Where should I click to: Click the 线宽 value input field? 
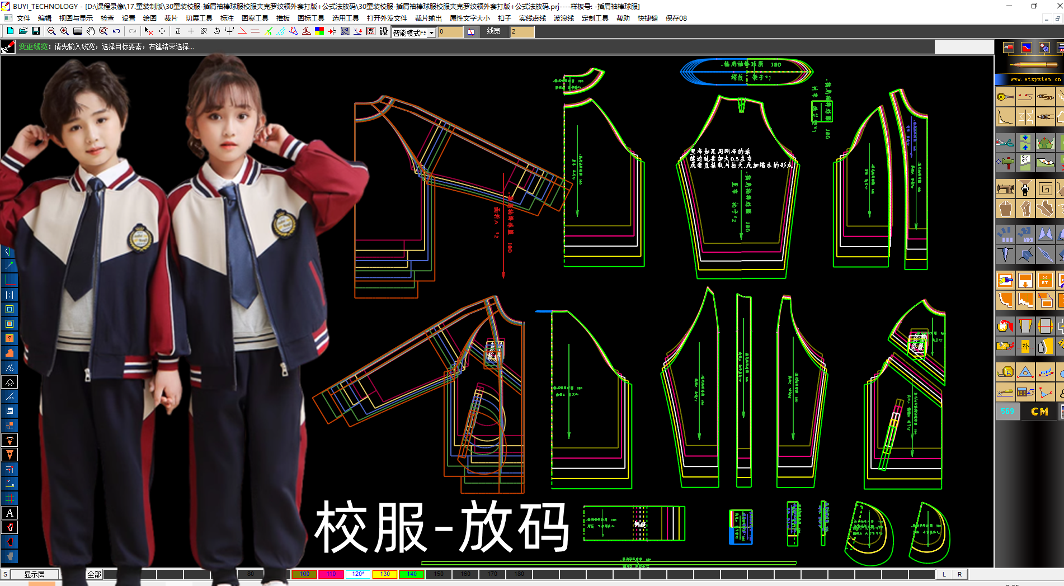521,32
